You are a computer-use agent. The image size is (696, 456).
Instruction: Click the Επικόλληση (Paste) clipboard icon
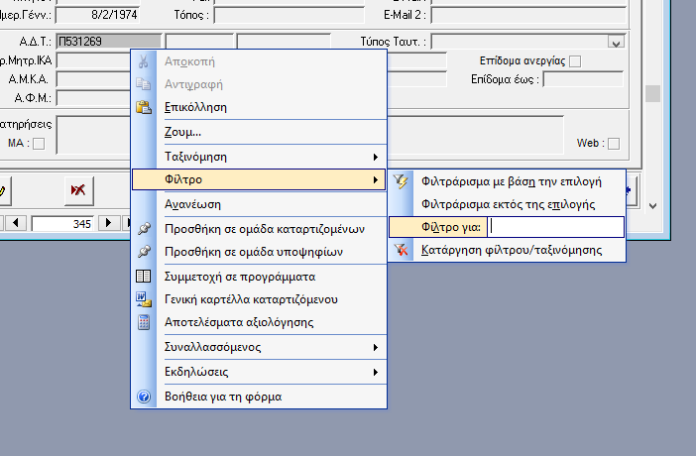[144, 106]
